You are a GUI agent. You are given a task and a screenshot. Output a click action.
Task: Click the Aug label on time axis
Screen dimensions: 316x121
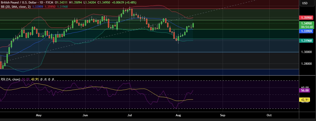click(x=178, y=115)
